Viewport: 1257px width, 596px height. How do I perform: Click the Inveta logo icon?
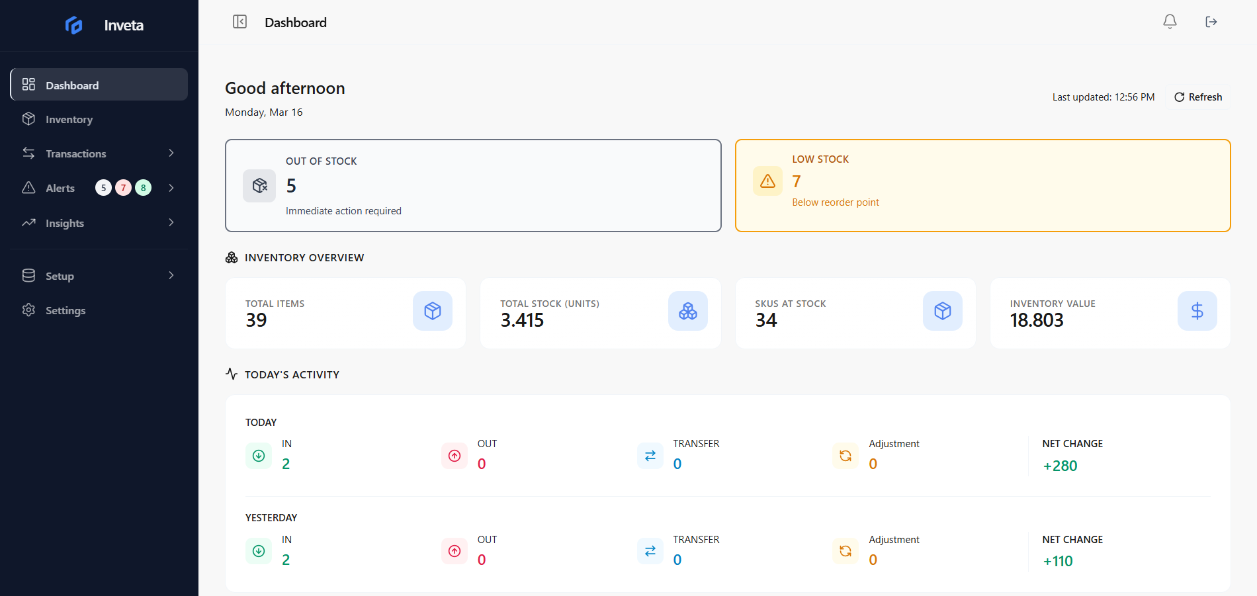pyautogui.click(x=74, y=25)
